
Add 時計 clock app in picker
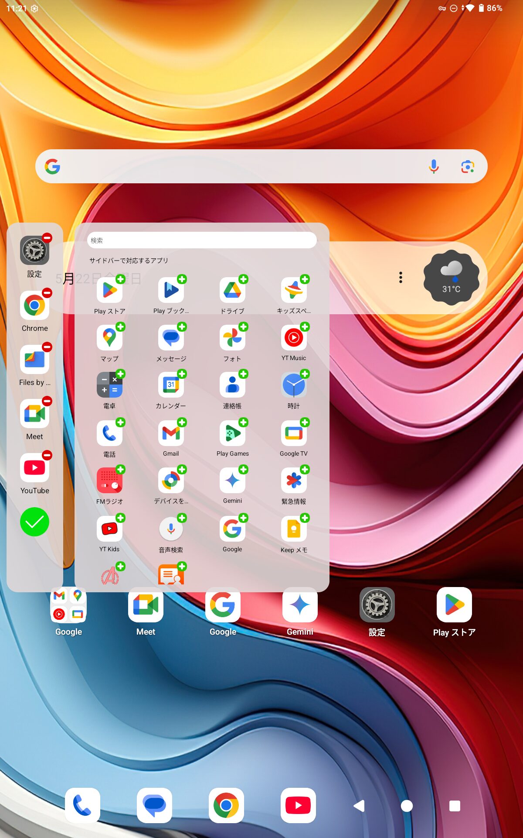[305, 374]
